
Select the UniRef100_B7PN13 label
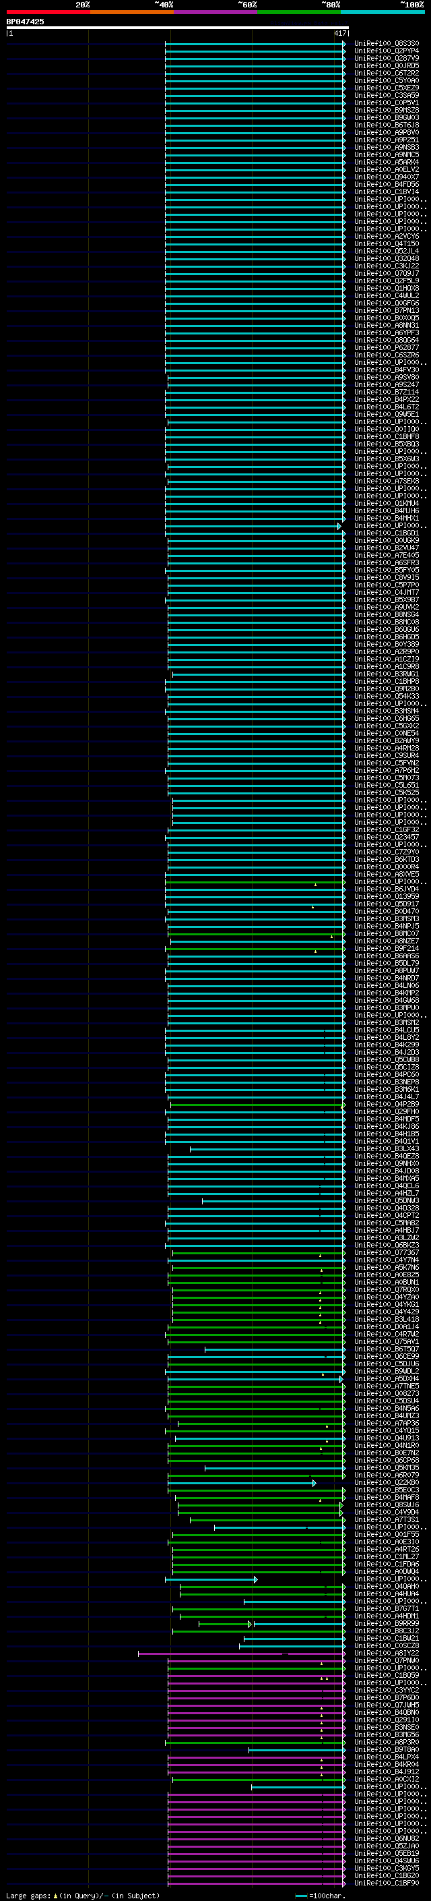click(386, 311)
